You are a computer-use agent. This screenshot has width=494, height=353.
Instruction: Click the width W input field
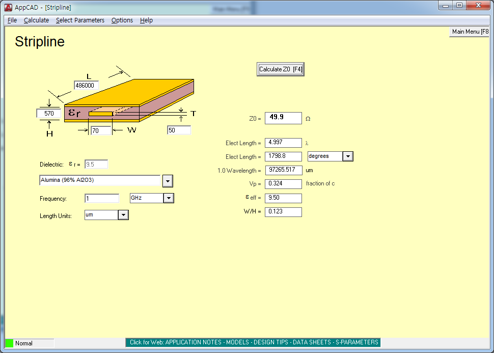(101, 131)
